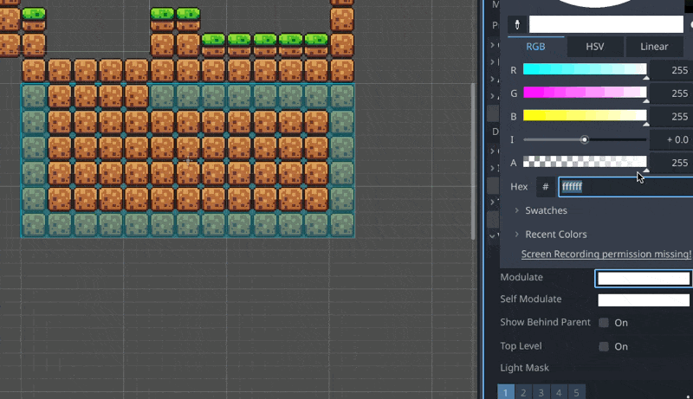693x399 pixels.
Task: Open the Self Modulate color swatch
Action: [x=643, y=300]
